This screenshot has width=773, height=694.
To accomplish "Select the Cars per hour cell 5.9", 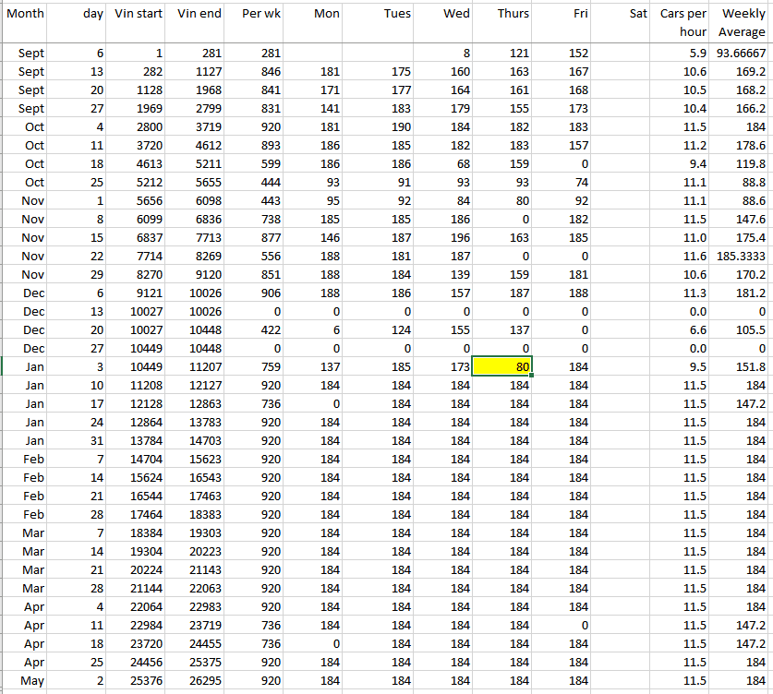I will click(682, 54).
